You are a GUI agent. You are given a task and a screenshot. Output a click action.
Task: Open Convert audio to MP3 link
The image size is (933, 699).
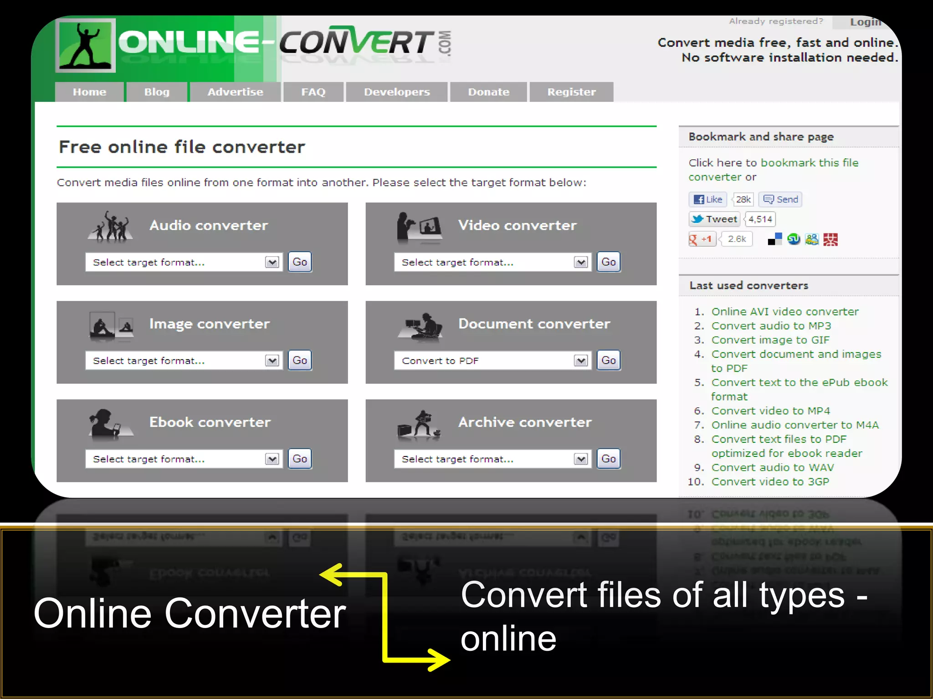[771, 326]
